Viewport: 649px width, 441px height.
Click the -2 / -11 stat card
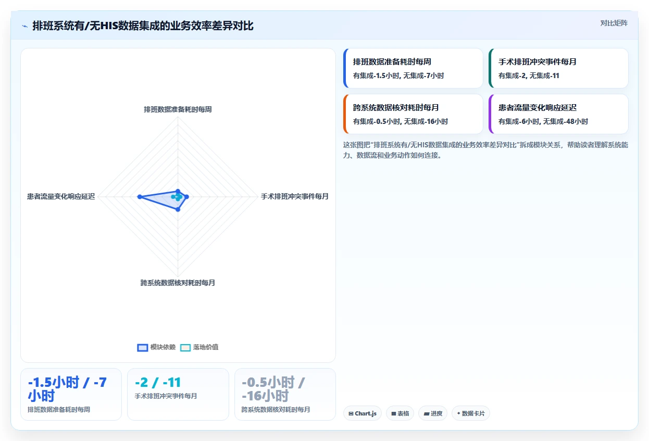coord(178,394)
